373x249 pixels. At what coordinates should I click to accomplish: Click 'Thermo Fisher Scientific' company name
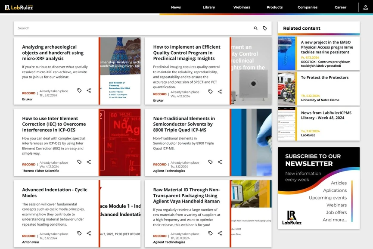(x=40, y=171)
